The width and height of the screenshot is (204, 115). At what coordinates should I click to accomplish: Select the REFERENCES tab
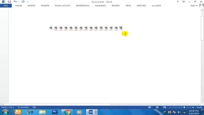pyautogui.click(x=83, y=6)
